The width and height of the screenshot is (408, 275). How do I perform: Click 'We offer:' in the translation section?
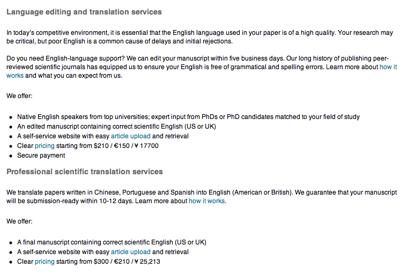pos(19,221)
